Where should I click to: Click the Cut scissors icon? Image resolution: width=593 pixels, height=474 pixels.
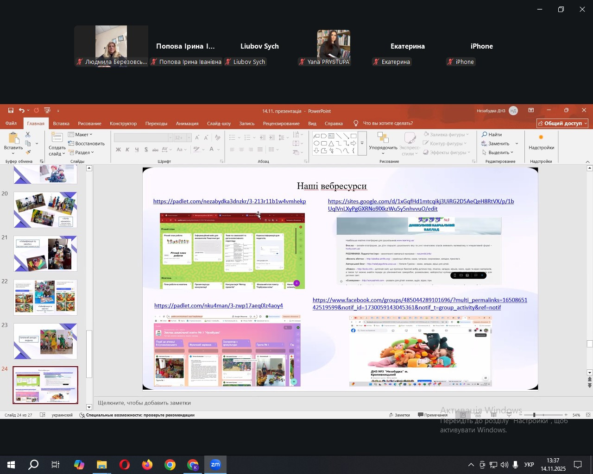tap(28, 135)
